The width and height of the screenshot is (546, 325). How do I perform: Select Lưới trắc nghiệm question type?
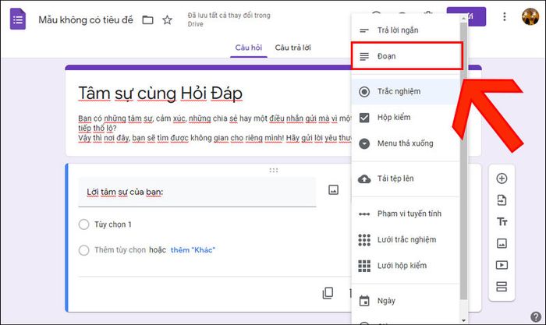pyautogui.click(x=406, y=240)
